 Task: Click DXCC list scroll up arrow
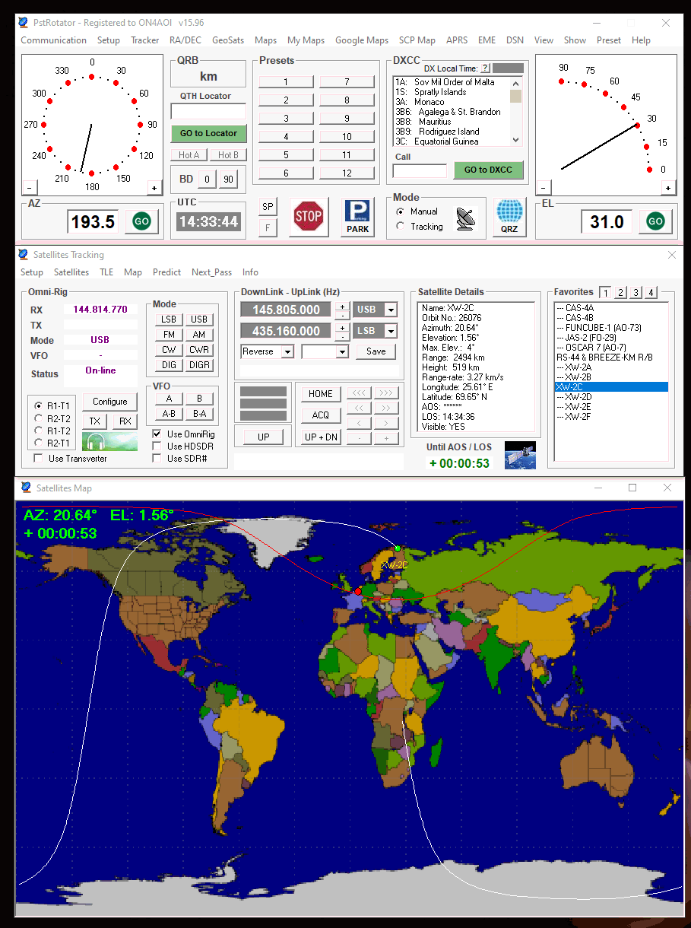(x=516, y=83)
